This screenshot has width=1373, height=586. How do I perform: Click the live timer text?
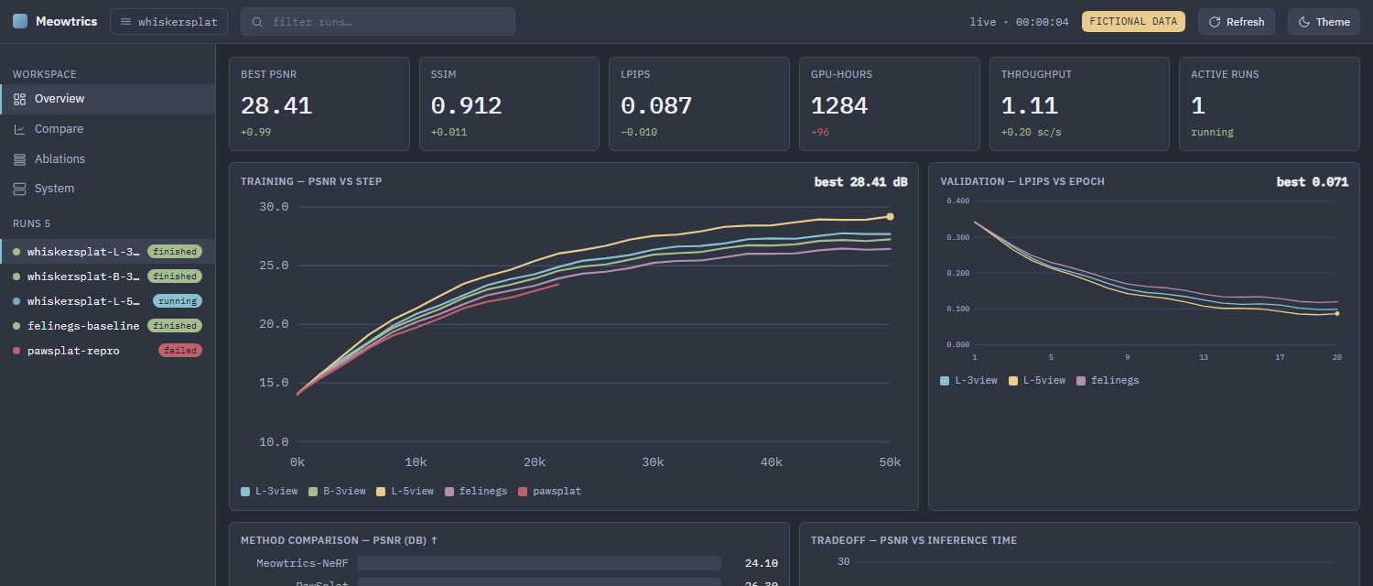click(1019, 22)
